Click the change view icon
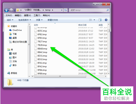The height and width of the screenshot is (104, 136). (x=91, y=20)
